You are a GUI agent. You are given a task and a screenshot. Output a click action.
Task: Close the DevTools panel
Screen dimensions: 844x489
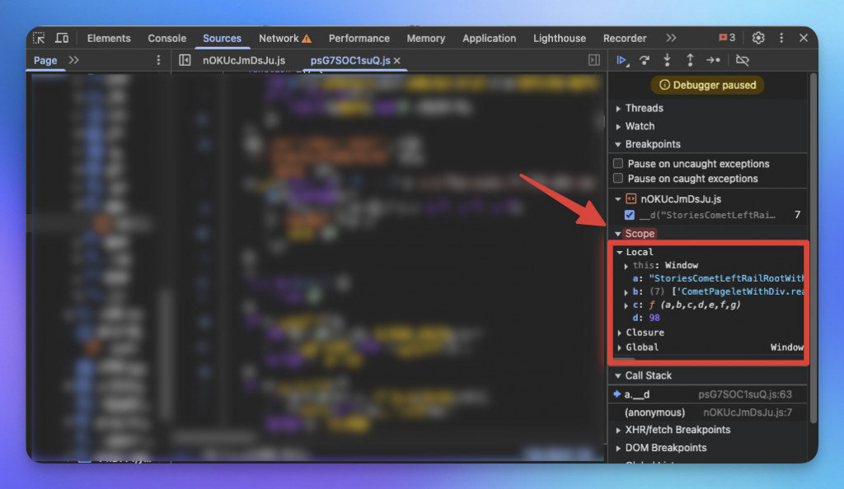(804, 38)
